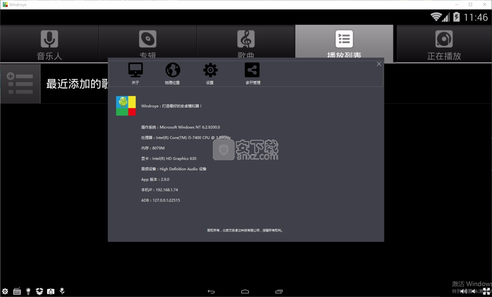Open the 地理位置 globe icon
492x297 pixels.
(173, 70)
